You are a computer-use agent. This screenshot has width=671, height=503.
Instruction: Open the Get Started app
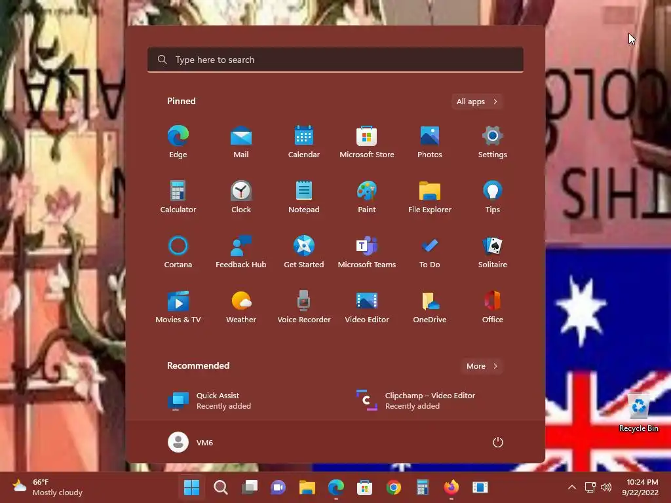pos(304,252)
